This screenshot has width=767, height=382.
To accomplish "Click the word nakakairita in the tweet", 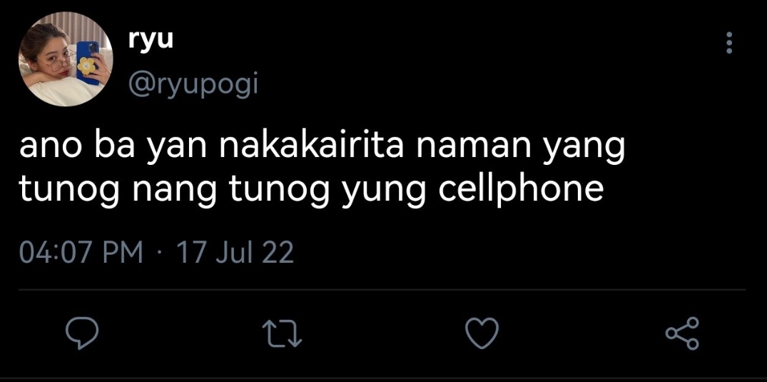I will tap(312, 146).
